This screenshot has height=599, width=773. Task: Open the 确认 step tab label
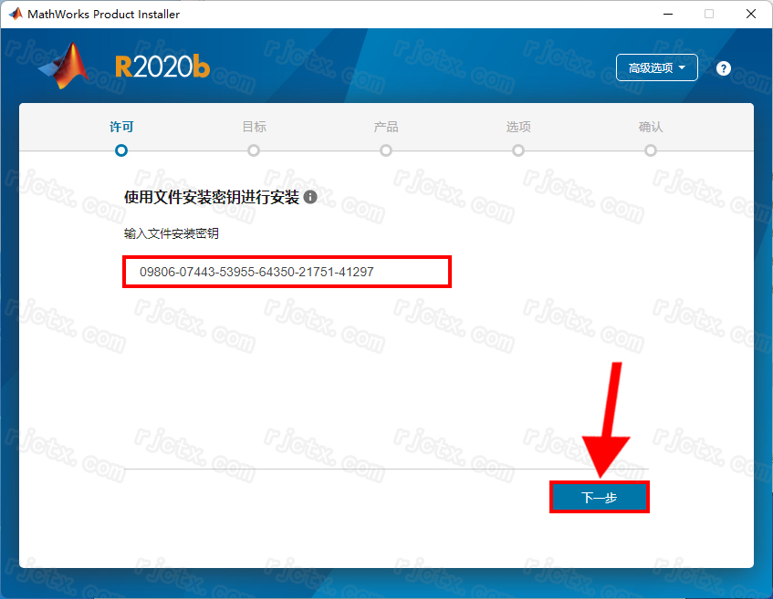click(651, 127)
